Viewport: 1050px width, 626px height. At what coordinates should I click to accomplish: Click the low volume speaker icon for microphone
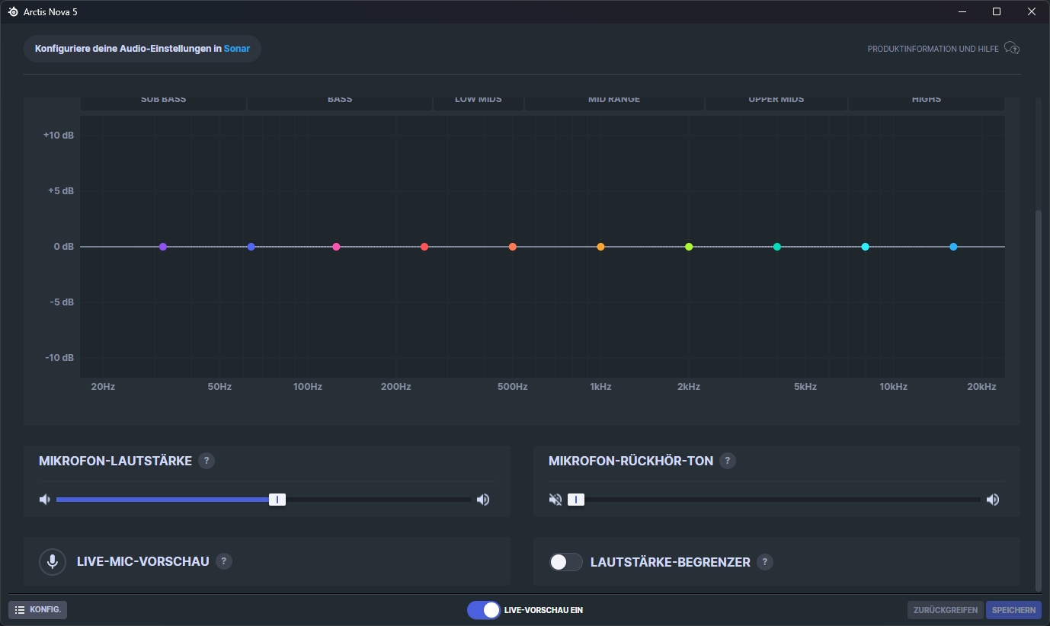coord(45,500)
